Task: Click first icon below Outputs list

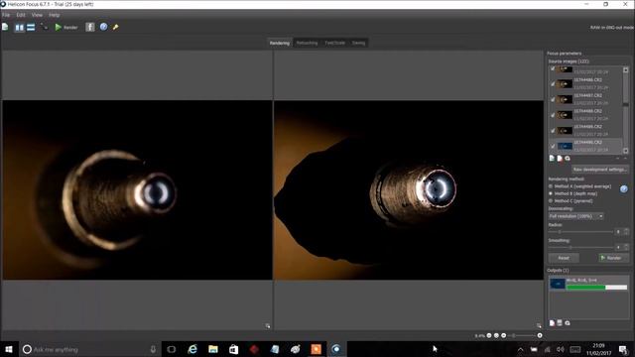Action: [x=552, y=323]
